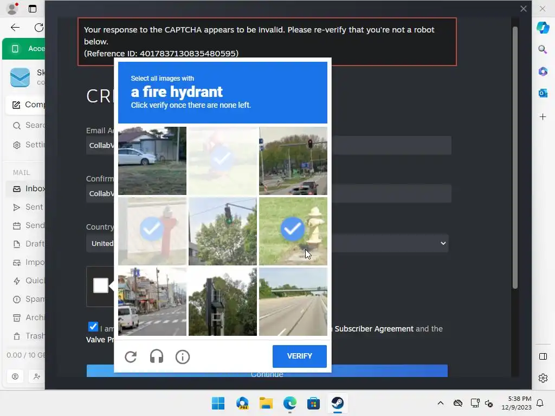Select the dark signpost among trees tile
555x416 pixels.
coord(223,301)
